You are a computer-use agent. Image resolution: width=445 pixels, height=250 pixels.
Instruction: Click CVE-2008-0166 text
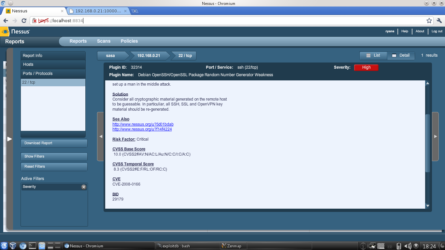coord(126,184)
